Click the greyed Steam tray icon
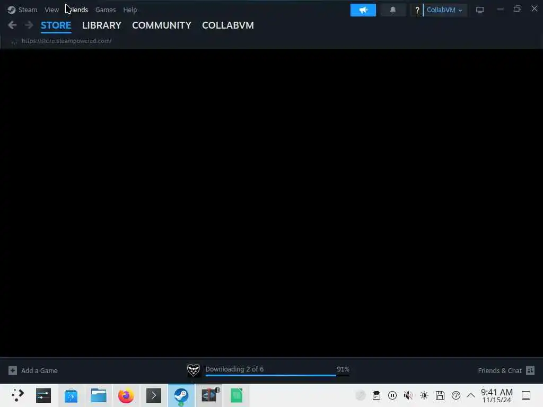 coord(360,395)
